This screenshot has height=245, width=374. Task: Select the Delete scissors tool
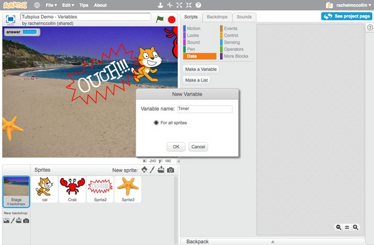coord(170,5)
